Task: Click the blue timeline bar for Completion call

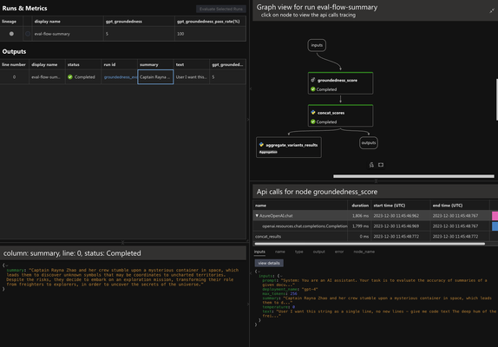Action: (495, 226)
